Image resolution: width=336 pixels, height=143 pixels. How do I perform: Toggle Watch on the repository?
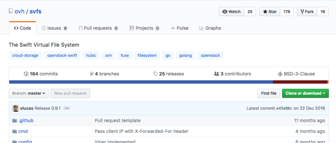coord(231,11)
